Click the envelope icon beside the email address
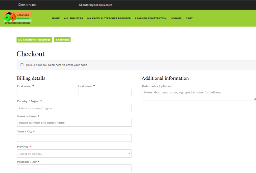The width and height of the screenshot is (256, 173). click(x=80, y=5)
